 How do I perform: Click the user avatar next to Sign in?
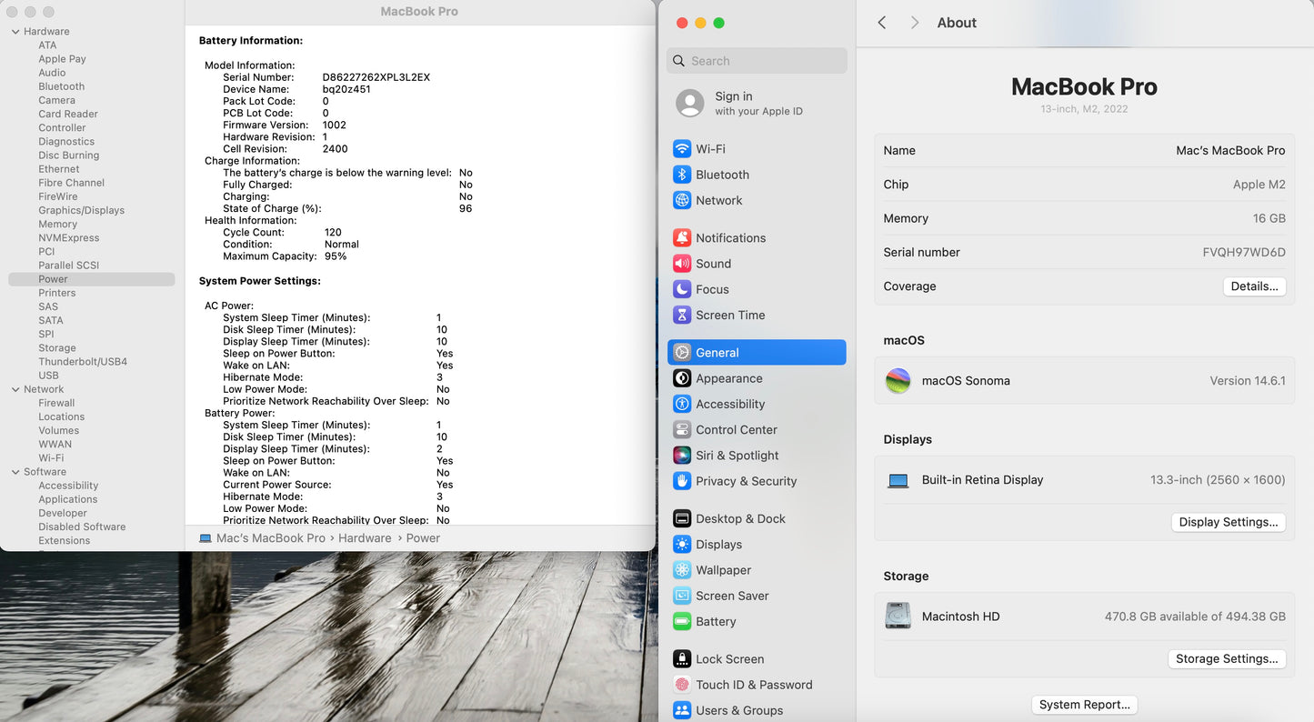pos(690,103)
